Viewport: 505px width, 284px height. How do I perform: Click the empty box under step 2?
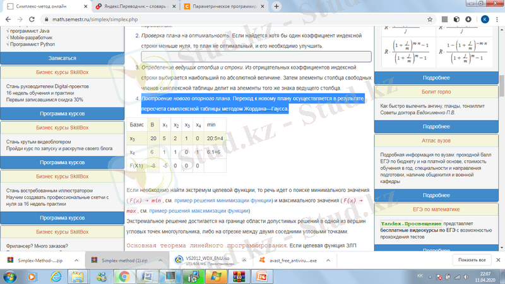tap(256, 57)
